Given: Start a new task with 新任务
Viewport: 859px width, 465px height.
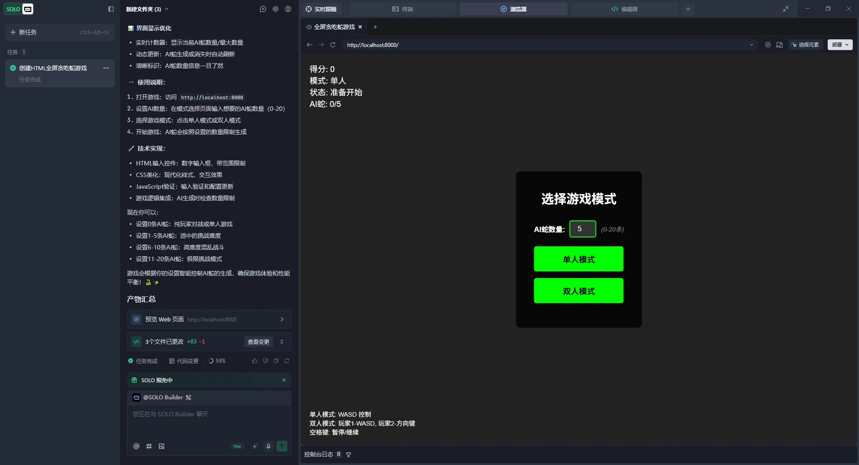Looking at the screenshot, I should [x=60, y=32].
